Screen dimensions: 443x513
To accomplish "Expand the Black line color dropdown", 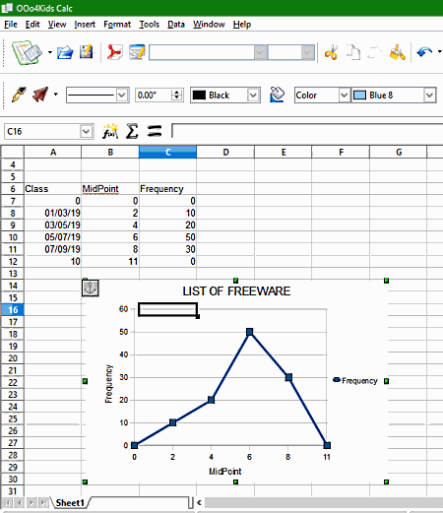I will click(x=253, y=96).
